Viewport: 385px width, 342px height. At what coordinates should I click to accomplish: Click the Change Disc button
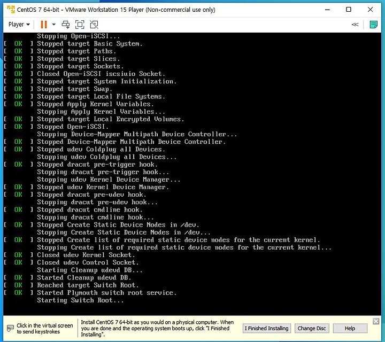312,328
